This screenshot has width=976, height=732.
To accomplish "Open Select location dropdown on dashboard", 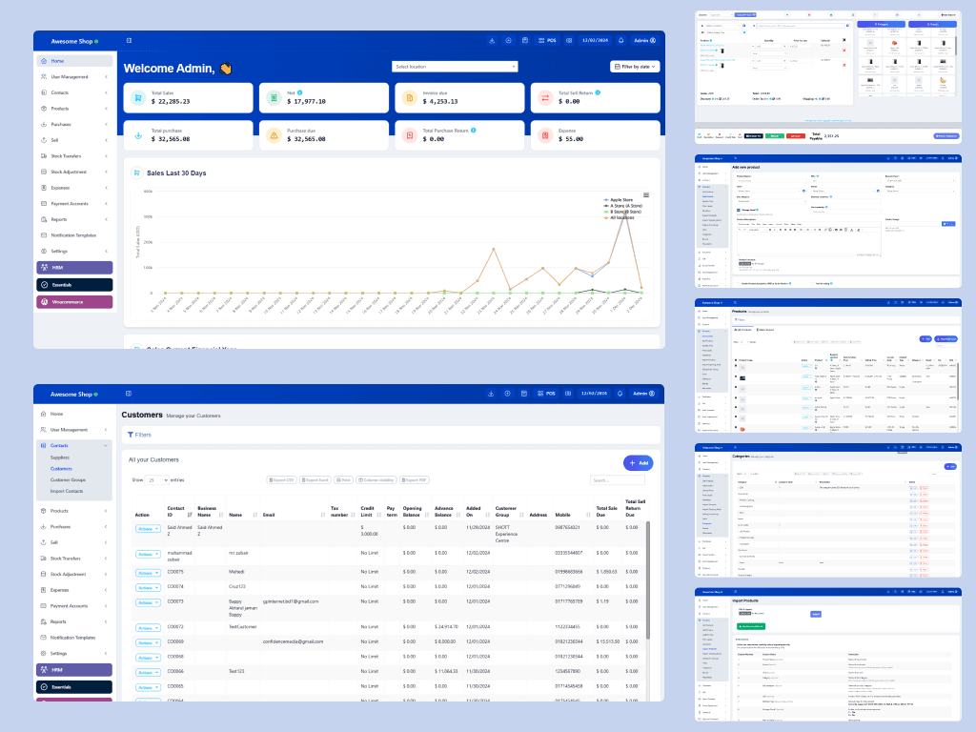I will point(455,67).
